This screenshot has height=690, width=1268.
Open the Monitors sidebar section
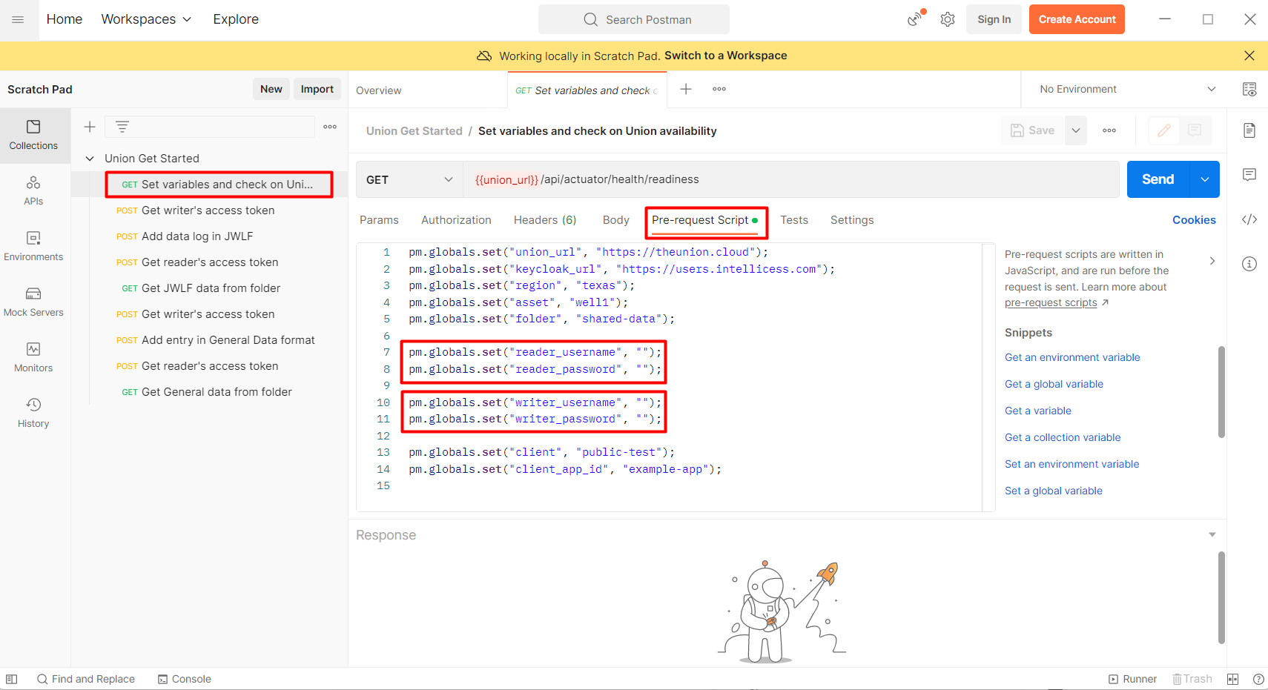[x=33, y=356]
